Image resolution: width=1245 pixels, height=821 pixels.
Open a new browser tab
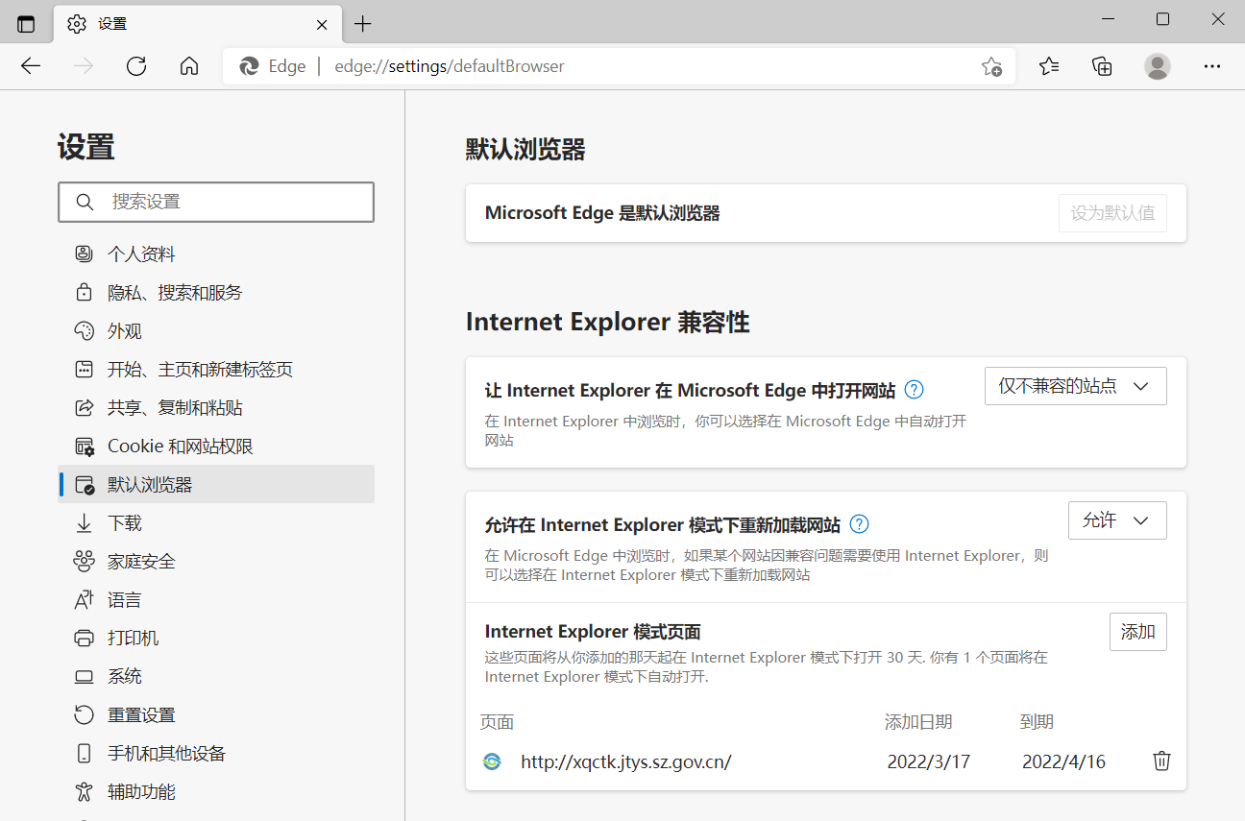point(362,24)
